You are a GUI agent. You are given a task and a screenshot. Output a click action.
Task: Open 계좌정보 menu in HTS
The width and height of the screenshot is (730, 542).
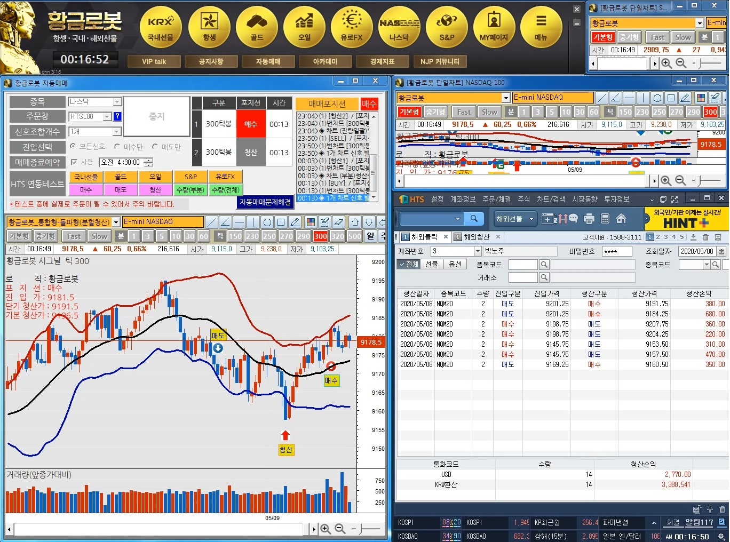pos(463,199)
